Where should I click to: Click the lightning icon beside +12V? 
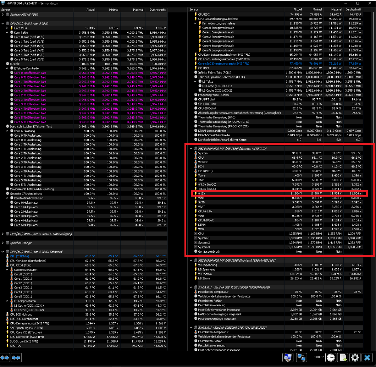[x=195, y=193]
